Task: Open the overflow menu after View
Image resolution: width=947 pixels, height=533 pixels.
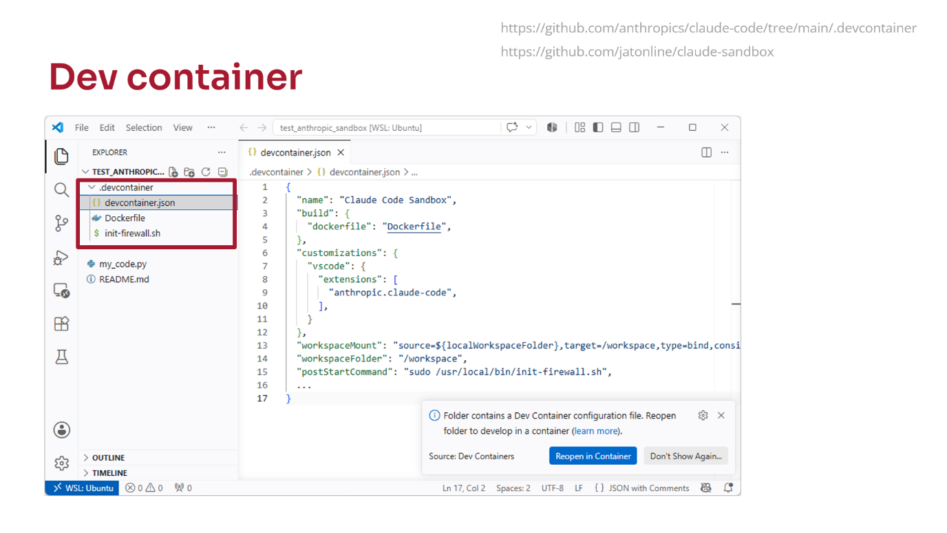Action: click(211, 127)
